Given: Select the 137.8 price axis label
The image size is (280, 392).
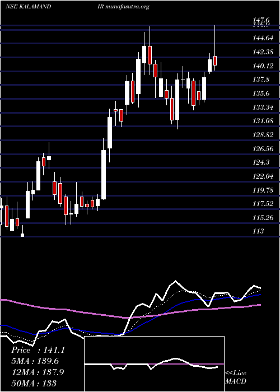Looking at the screenshot, I should click(261, 80).
